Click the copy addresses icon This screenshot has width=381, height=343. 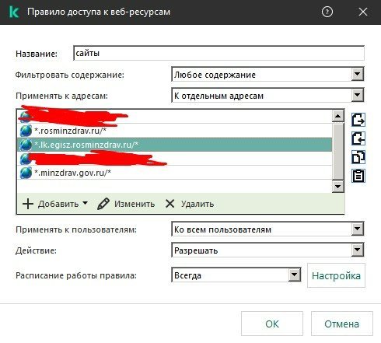click(x=358, y=157)
